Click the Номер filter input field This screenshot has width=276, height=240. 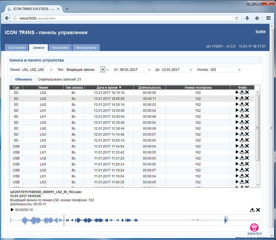(224, 69)
